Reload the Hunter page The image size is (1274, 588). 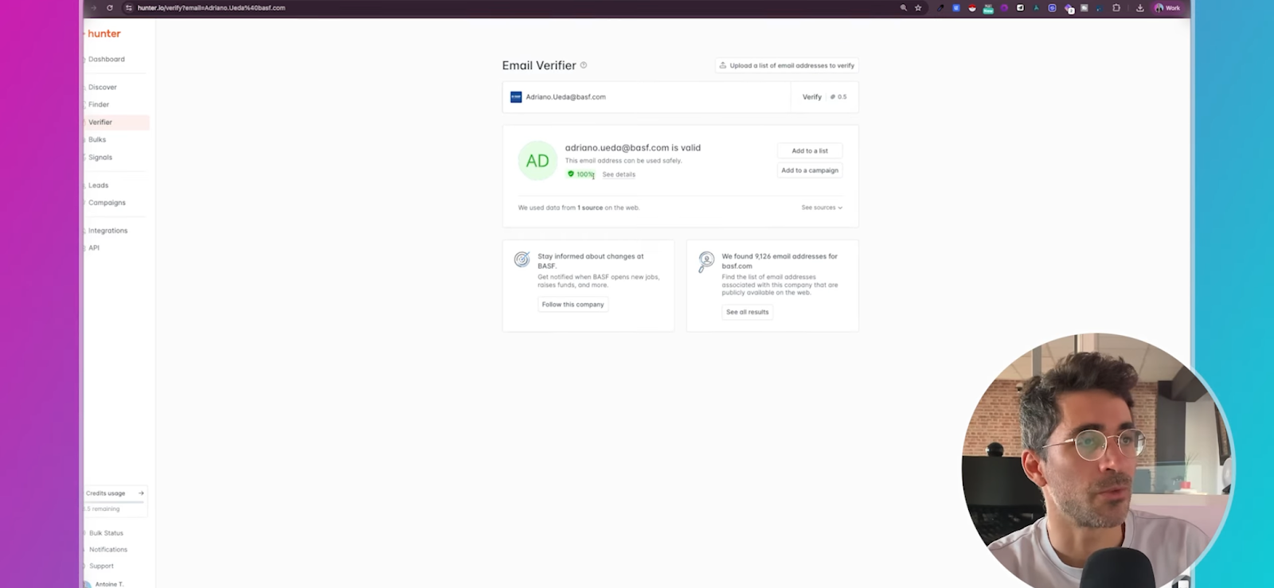[110, 8]
